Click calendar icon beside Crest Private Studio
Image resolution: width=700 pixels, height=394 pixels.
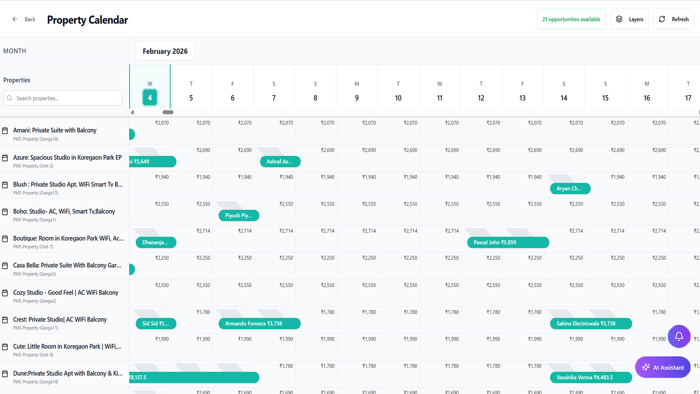[5, 320]
